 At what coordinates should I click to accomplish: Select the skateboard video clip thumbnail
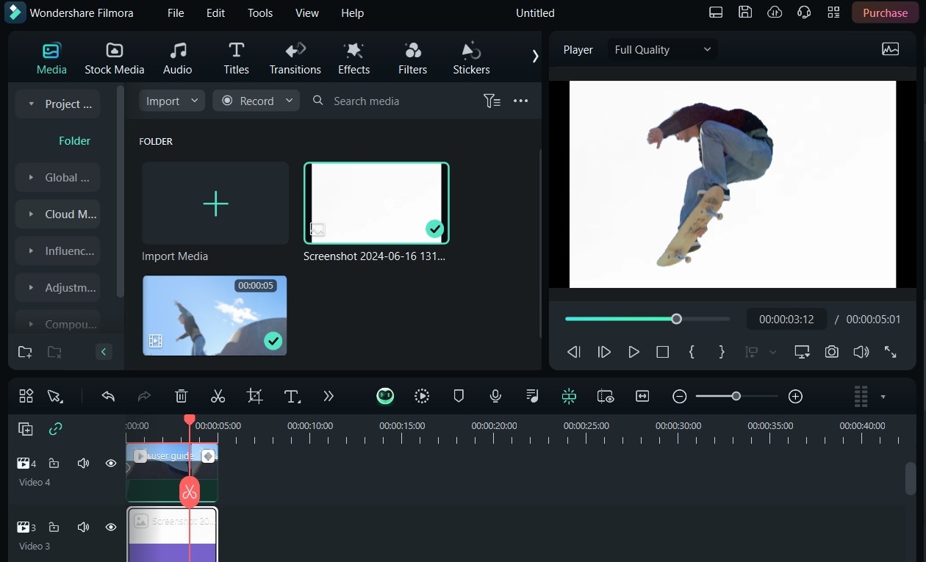[215, 315]
